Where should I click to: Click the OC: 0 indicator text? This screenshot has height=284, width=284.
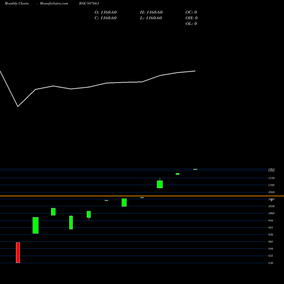click(191, 12)
